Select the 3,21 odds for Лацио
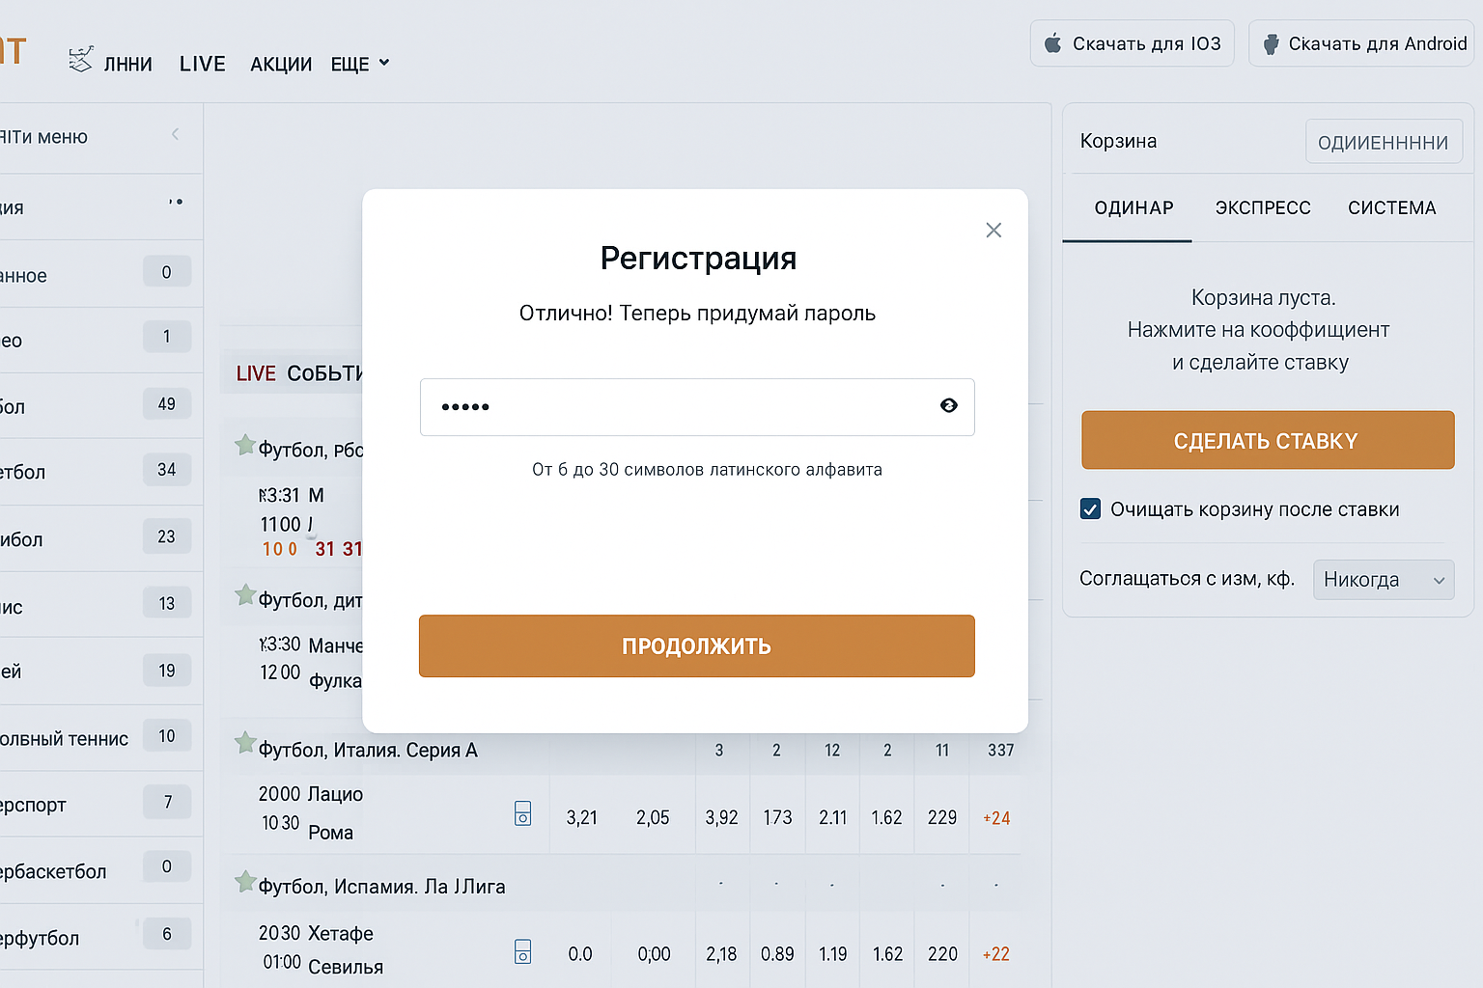Image resolution: width=1483 pixels, height=988 pixels. point(581,816)
